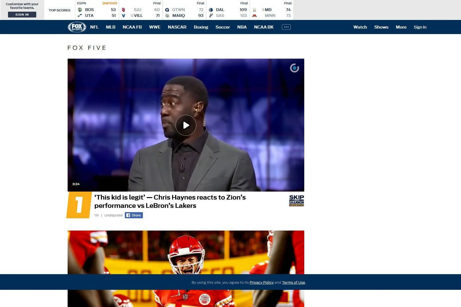
Task: Click the Maryland team logo
Action: pyautogui.click(x=254, y=10)
